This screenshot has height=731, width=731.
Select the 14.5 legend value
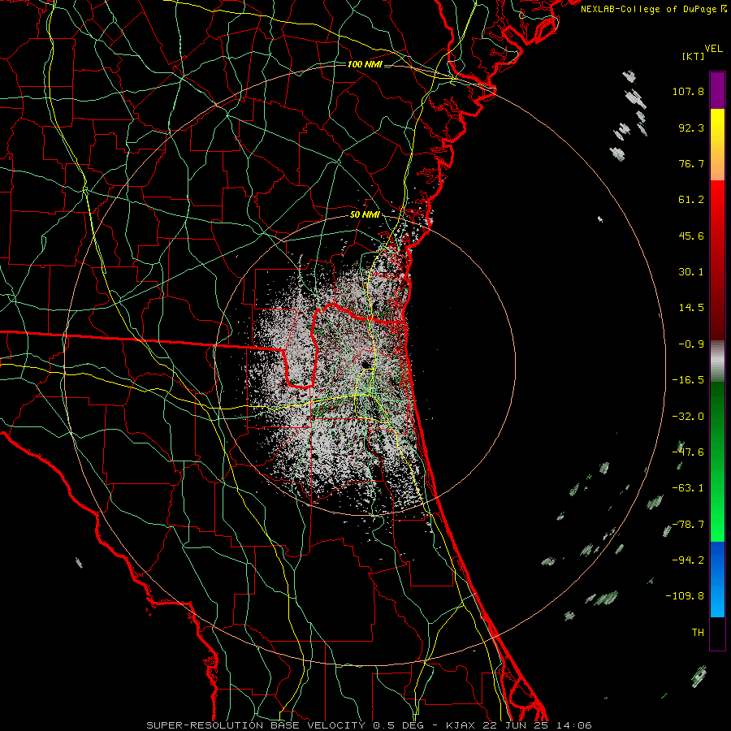tap(691, 308)
